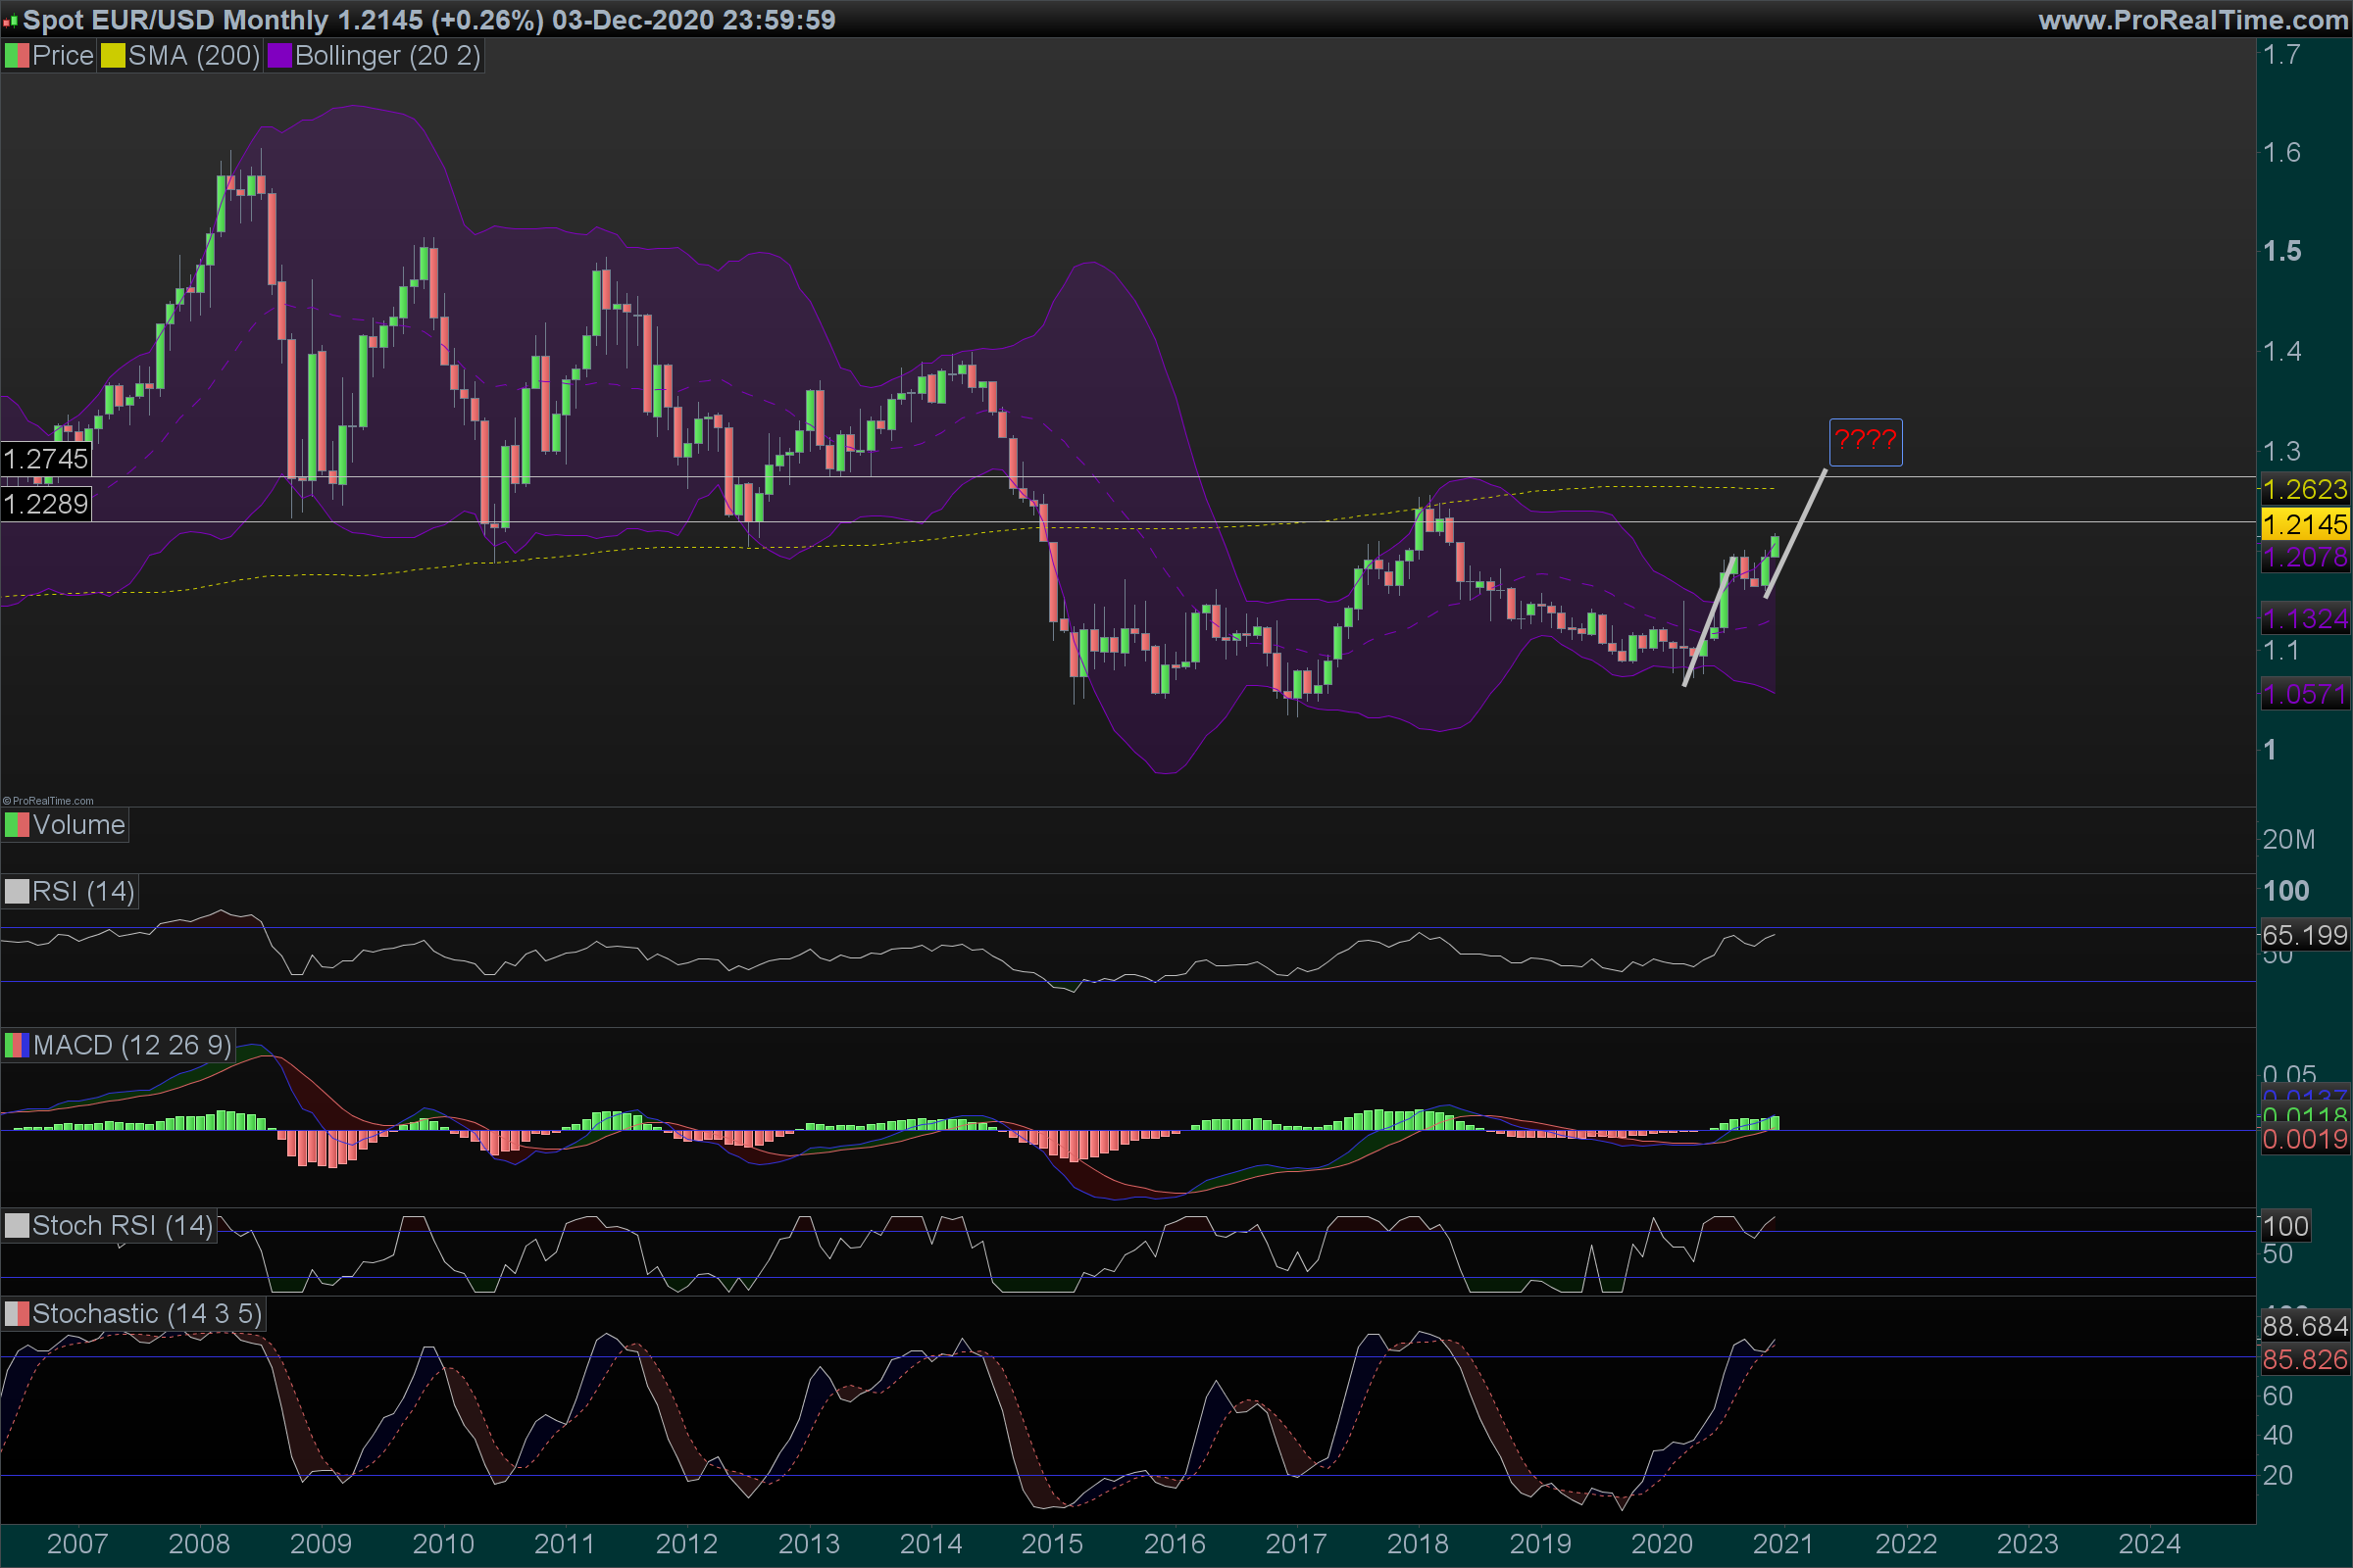Click the 2021 label on time axis
The height and width of the screenshot is (1568, 2353).
click(x=1782, y=1543)
